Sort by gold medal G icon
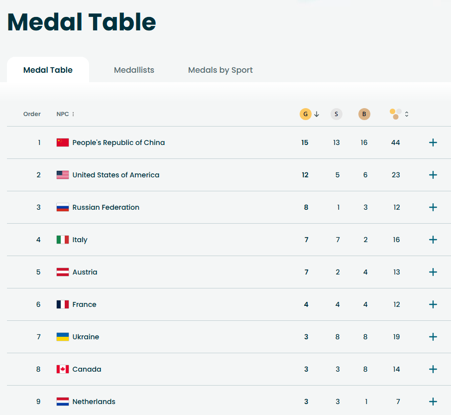This screenshot has height=415, width=451. click(x=306, y=114)
